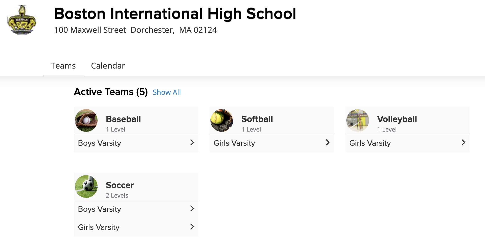Click the Soccer ball team image
This screenshot has height=249, width=485.
(x=86, y=186)
